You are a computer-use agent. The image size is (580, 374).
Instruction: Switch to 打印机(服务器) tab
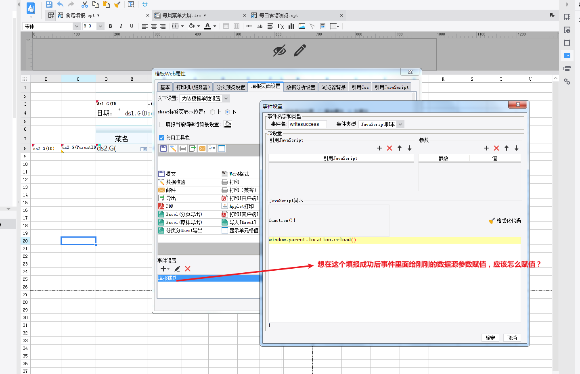pos(193,87)
